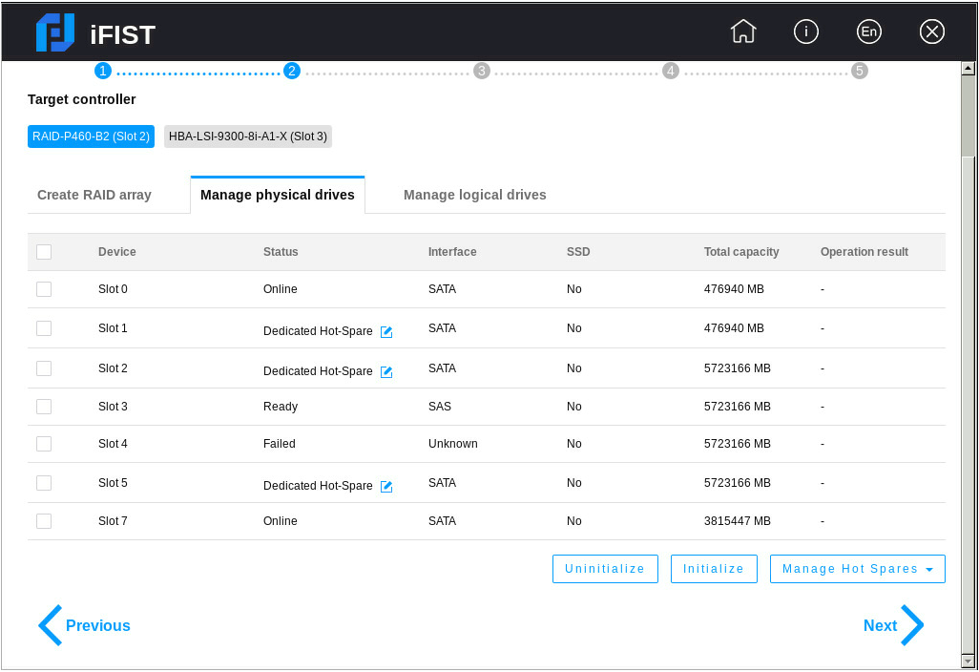The image size is (979, 672).
Task: Click the Online status of Slot 7
Action: pyautogui.click(x=281, y=521)
